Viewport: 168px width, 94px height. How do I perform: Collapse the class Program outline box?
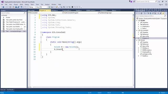pyautogui.click(x=41, y=37)
